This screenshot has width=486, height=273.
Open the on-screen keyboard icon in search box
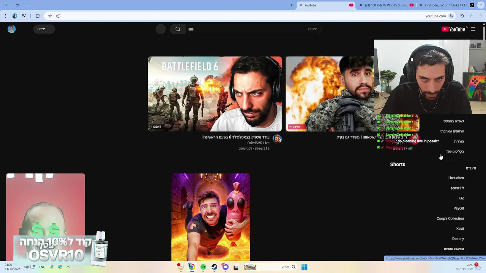[191, 29]
